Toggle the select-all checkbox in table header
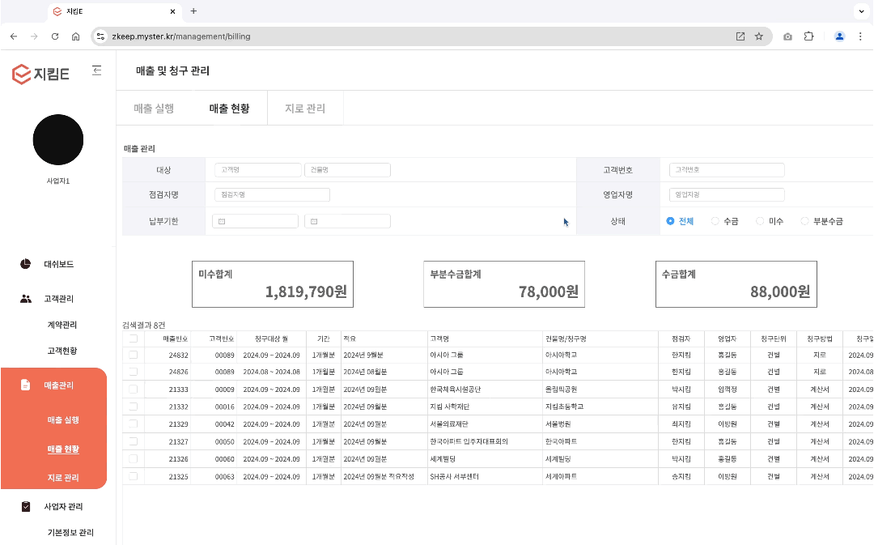The image size is (874, 545). [x=133, y=338]
